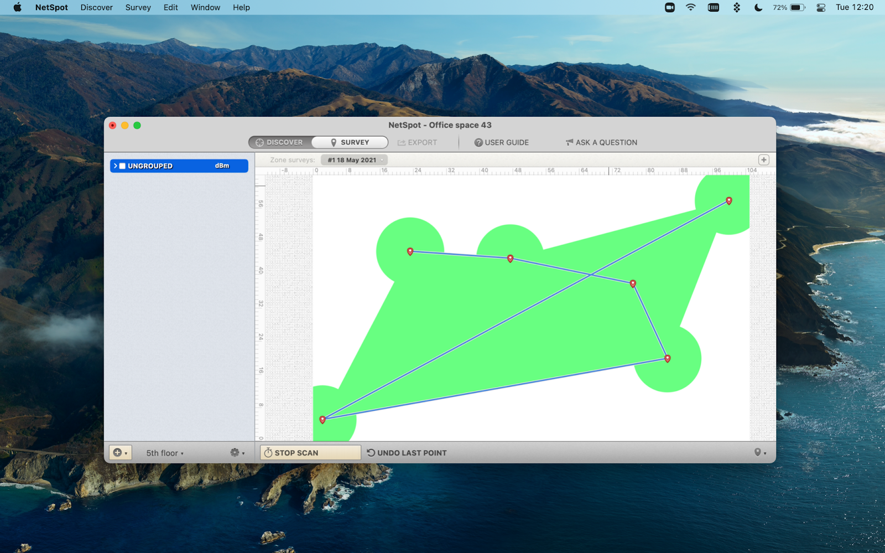
Task: Click the plus button above the ruler
Action: [x=763, y=160]
